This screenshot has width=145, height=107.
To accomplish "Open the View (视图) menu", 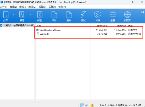I will 42,7.
